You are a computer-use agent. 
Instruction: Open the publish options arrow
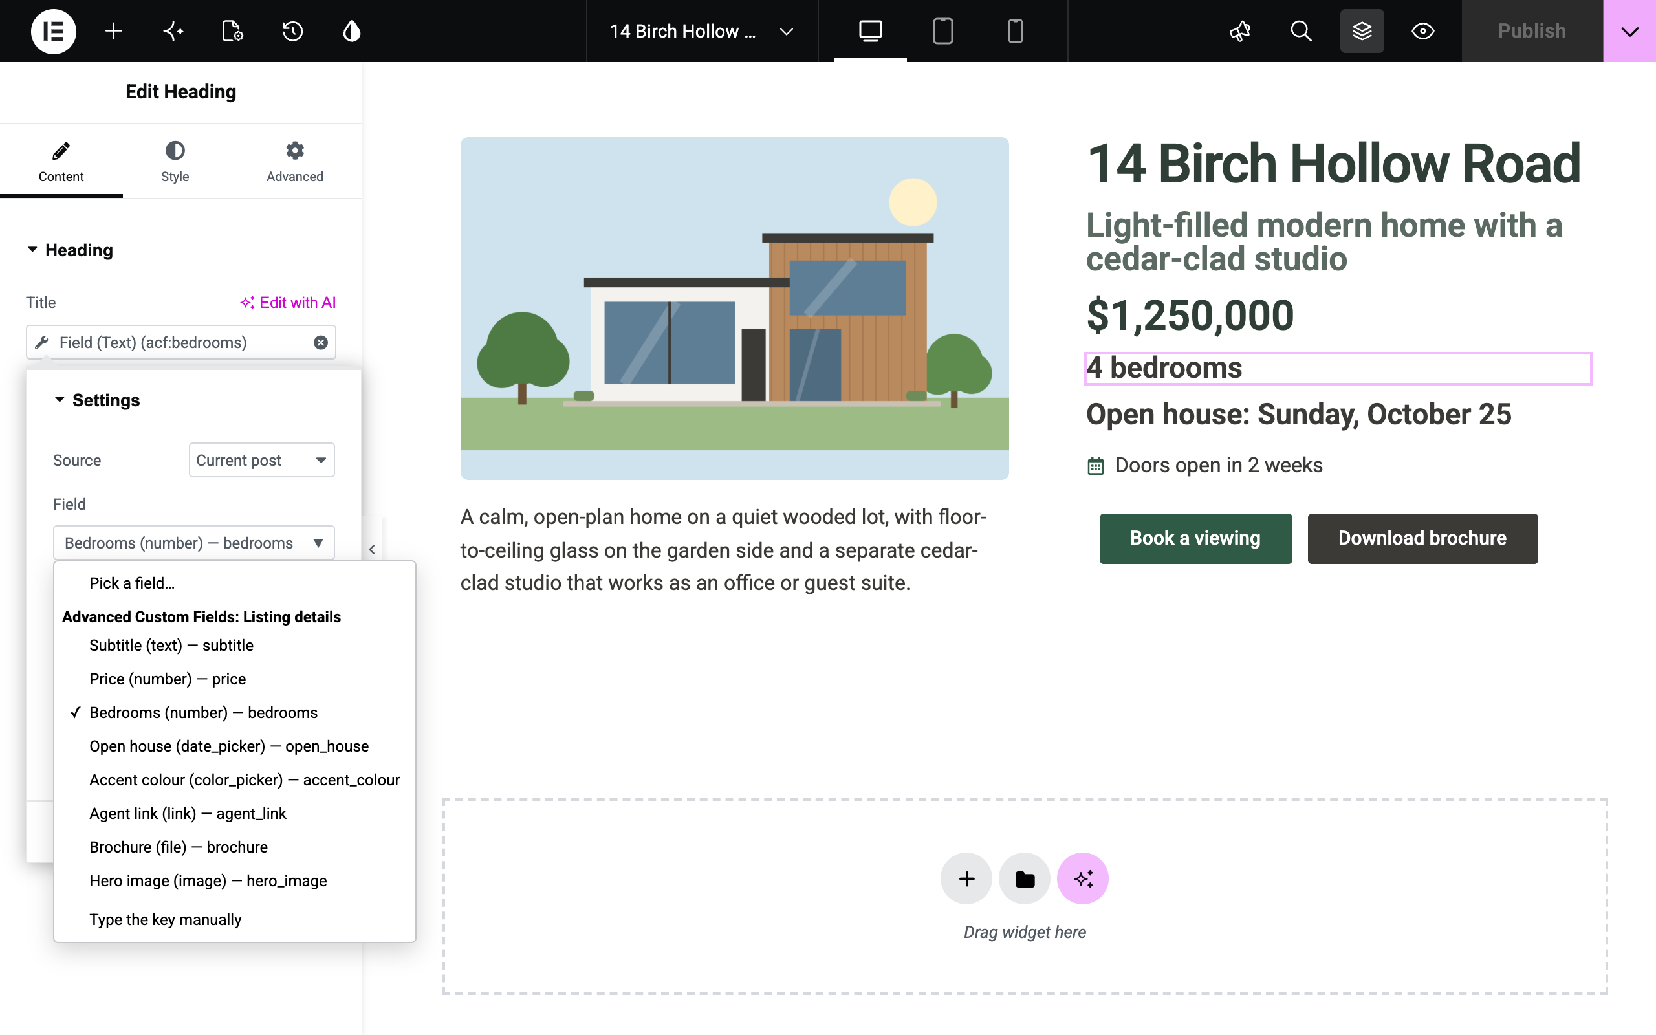tap(1630, 31)
